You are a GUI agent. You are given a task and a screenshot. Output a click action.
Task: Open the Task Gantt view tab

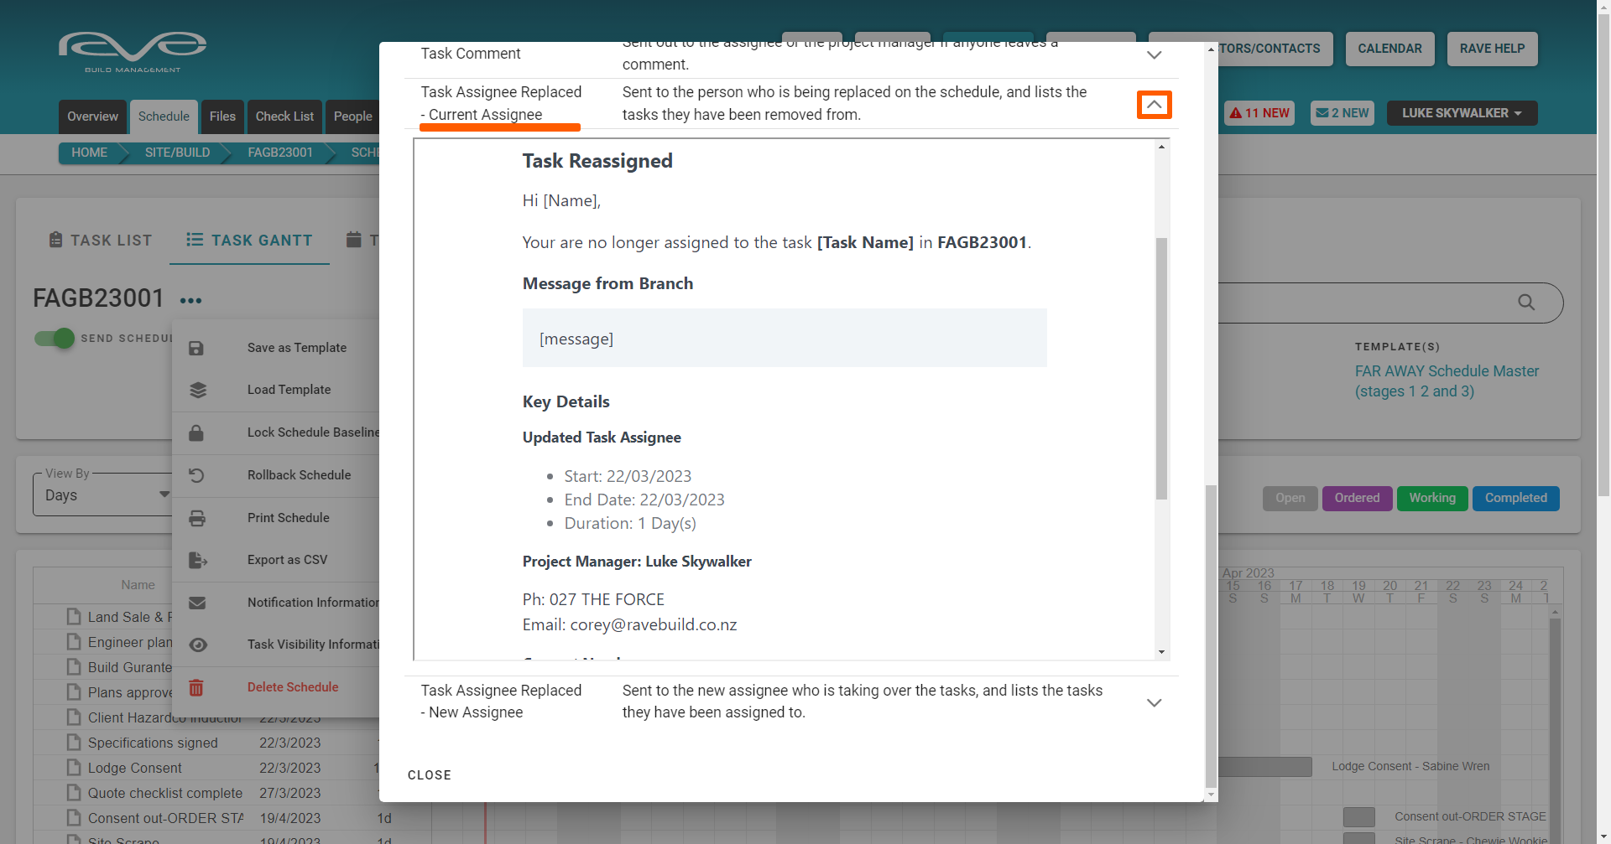coord(249,241)
